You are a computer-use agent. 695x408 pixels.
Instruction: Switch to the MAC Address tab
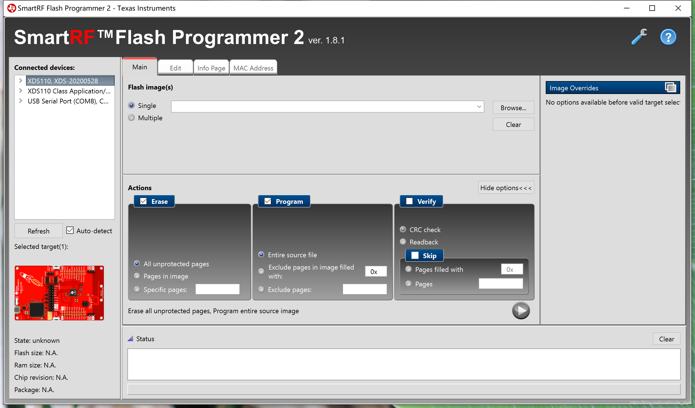click(253, 68)
